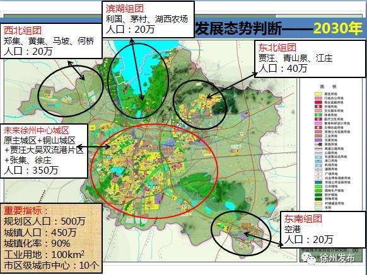This screenshot has height=275, width=367.
Task: Click the red heading '滨湖组团'
Action: pos(125,9)
